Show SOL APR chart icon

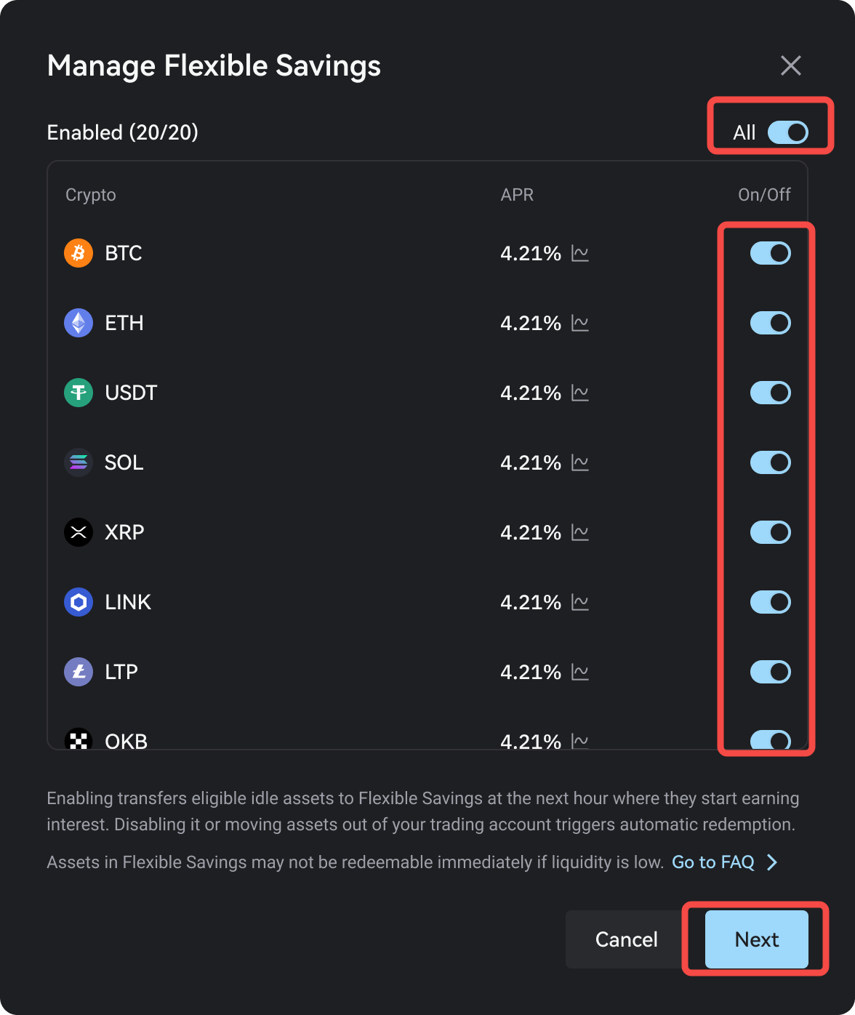pyautogui.click(x=580, y=462)
